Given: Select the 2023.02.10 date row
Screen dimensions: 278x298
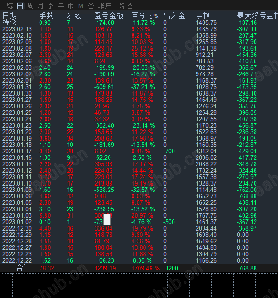Looking at the screenshot, I should pos(17,35).
